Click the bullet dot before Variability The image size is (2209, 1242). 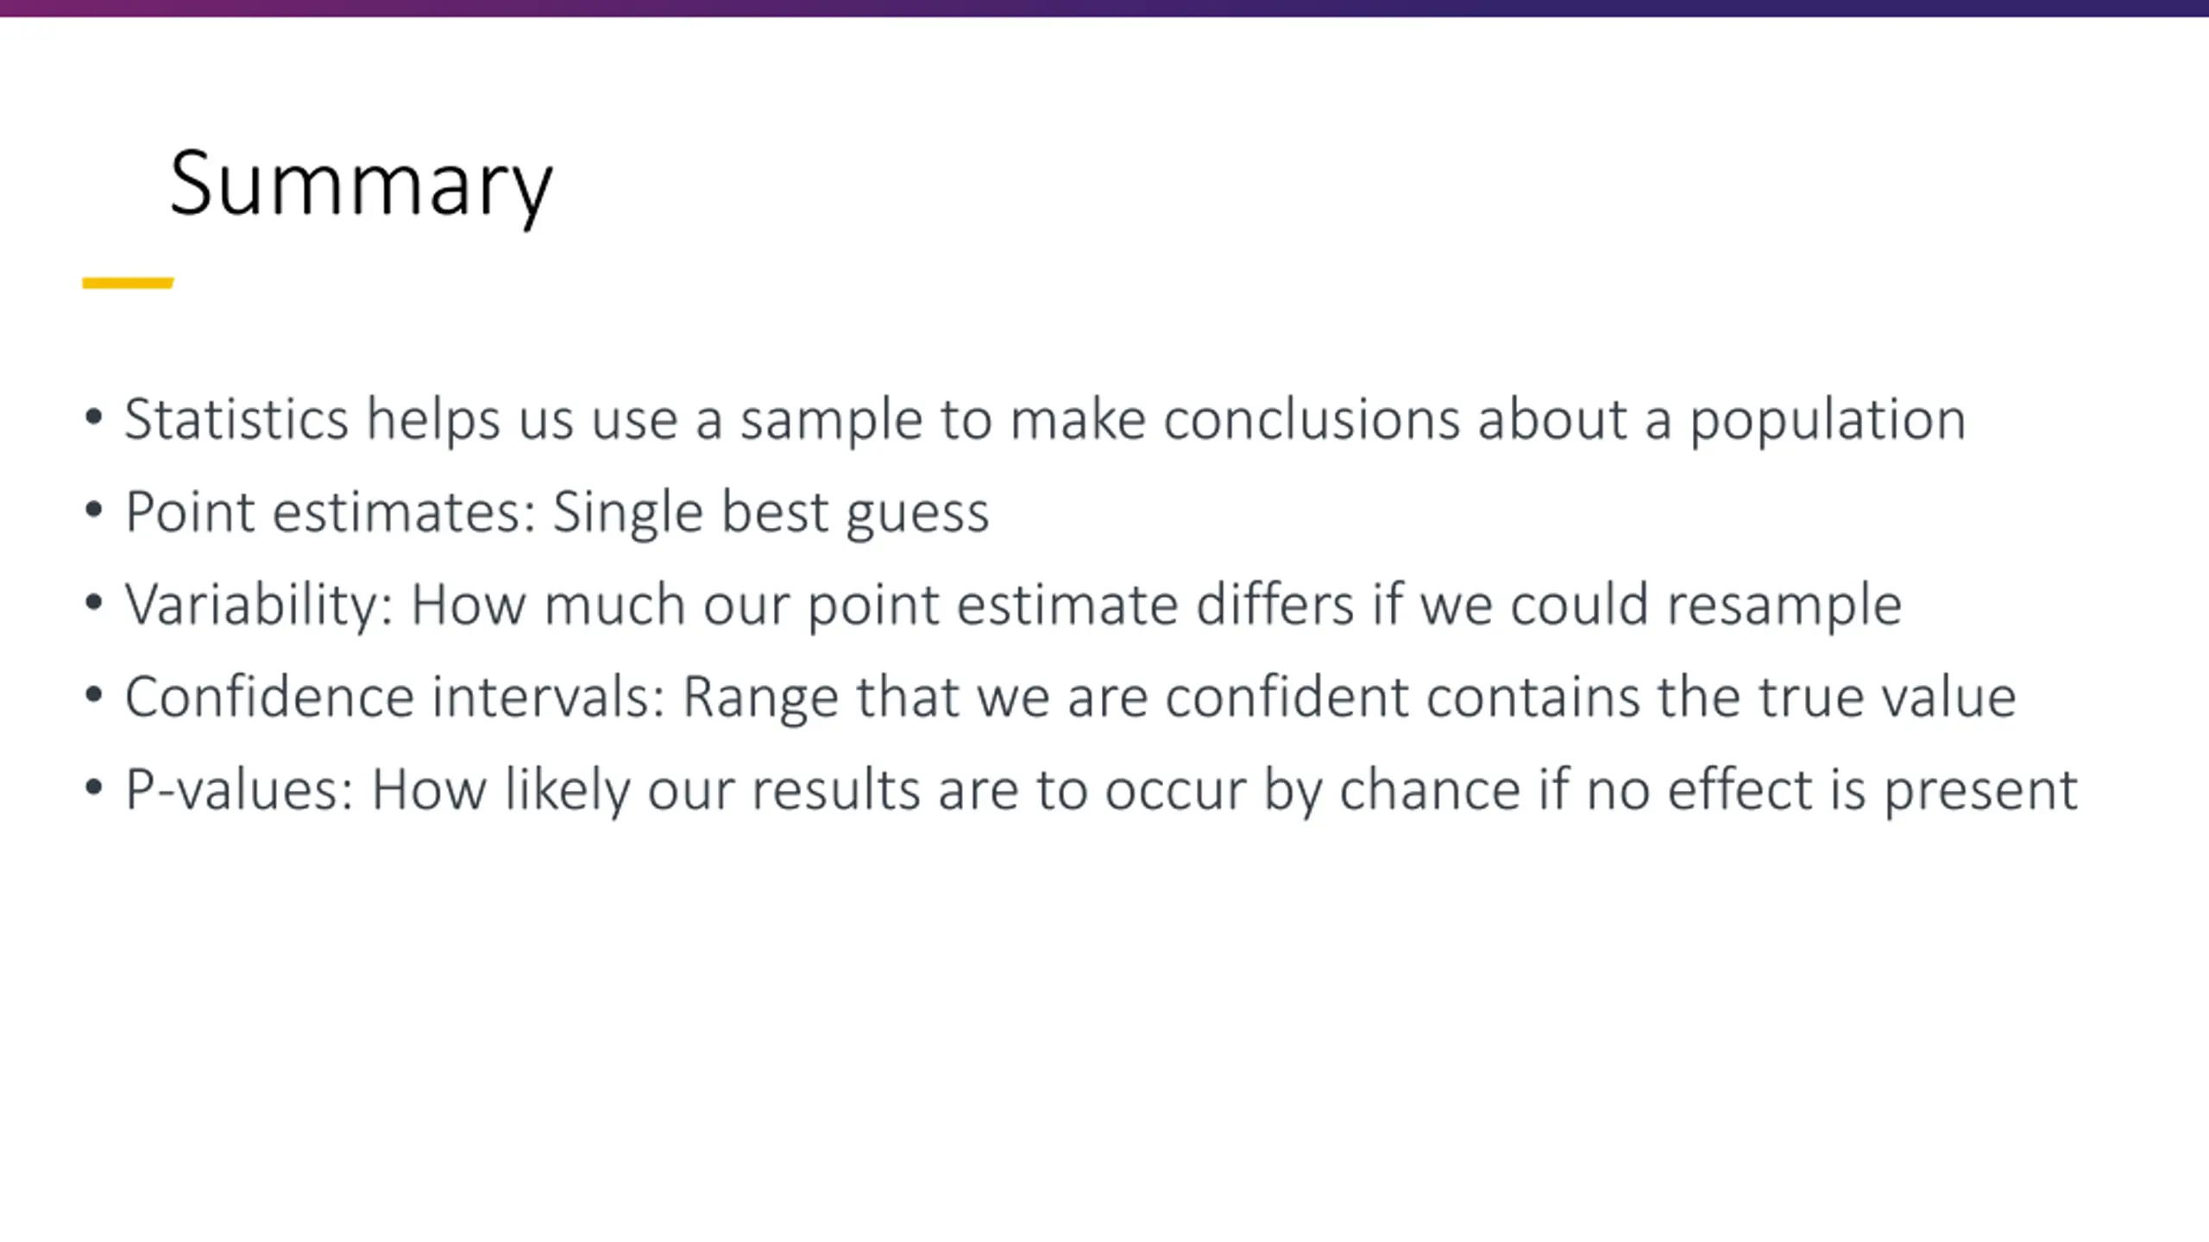tap(94, 603)
